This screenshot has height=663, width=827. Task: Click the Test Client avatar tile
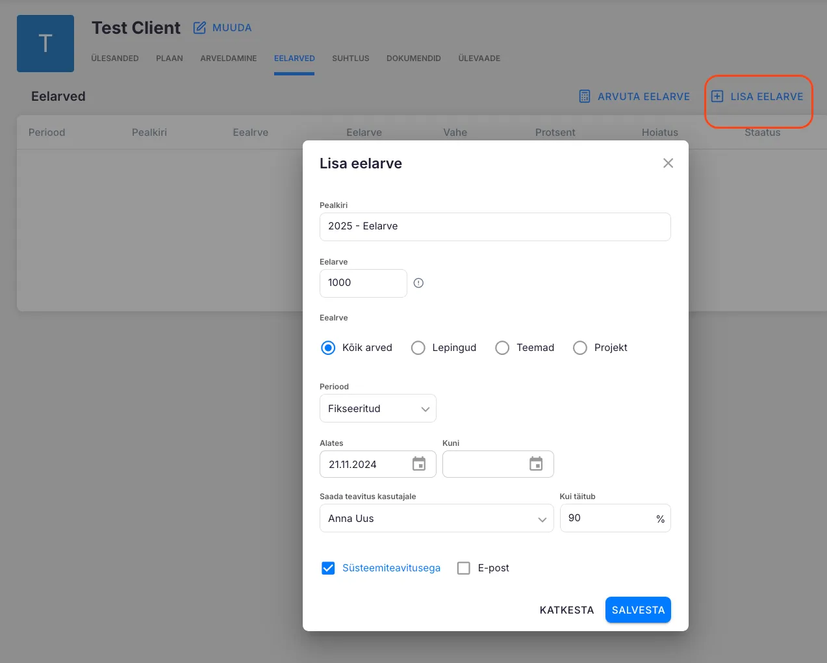[45, 44]
